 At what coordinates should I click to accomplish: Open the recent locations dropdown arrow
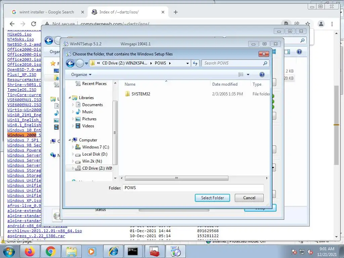pyautogui.click(x=86, y=63)
